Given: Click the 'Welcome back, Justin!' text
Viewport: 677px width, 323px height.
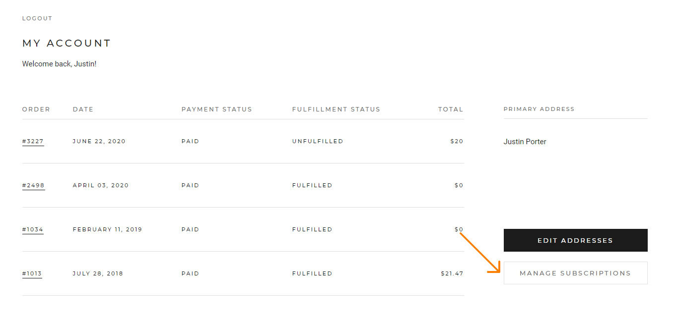Looking at the screenshot, I should click(59, 64).
